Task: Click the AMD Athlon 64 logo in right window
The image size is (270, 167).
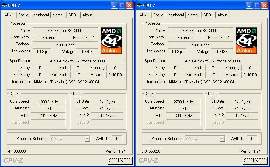Action: tap(246, 40)
